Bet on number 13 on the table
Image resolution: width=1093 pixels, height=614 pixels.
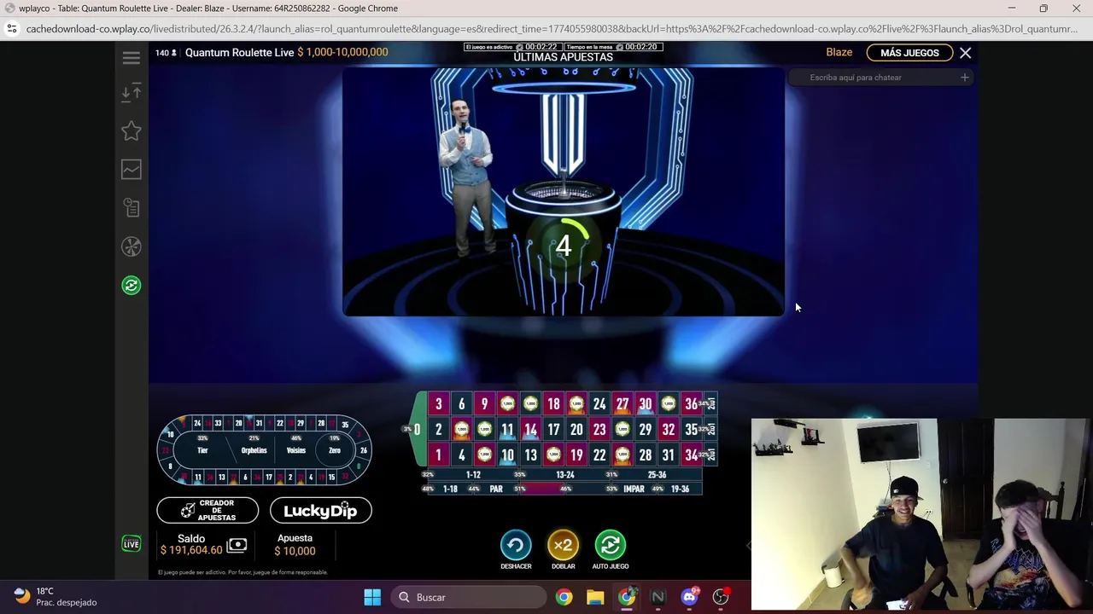(530, 455)
